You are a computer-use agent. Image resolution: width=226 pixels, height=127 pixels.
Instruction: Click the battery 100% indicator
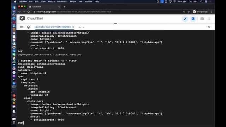click(182, 1)
